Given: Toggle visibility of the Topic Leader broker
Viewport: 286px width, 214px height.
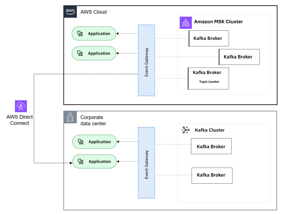Looking at the screenshot, I should coord(208,78).
